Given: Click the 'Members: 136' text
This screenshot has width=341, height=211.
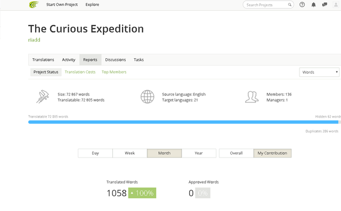Looking at the screenshot, I should point(279,95).
